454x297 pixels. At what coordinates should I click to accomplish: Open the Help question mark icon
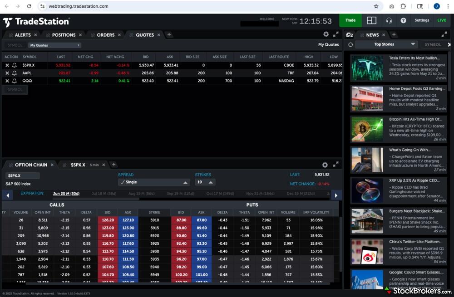403,20
